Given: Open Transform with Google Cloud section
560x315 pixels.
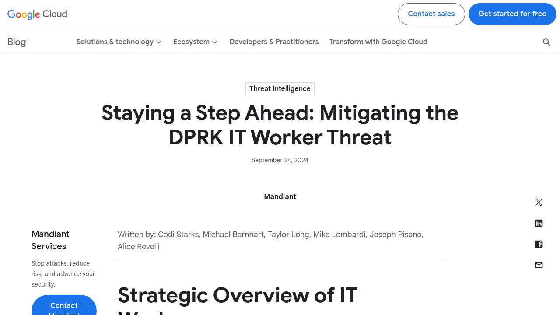Looking at the screenshot, I should (378, 42).
